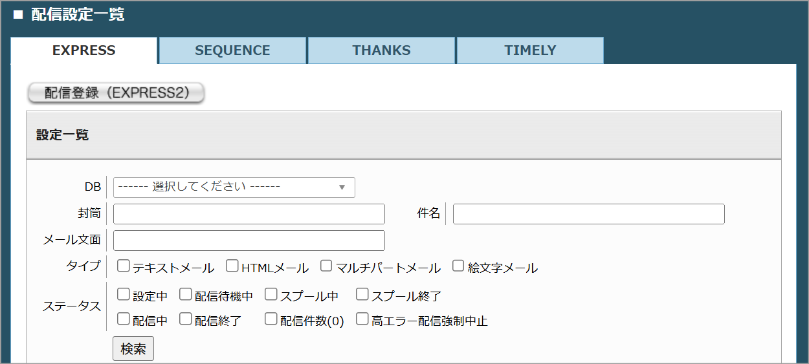Tick the マルチパートメール checkbox
The width and height of the screenshot is (809, 364).
click(327, 266)
